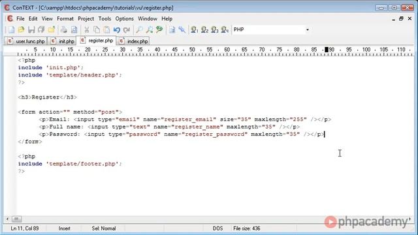Select the register.php tab
418x235 pixels.
(97, 40)
